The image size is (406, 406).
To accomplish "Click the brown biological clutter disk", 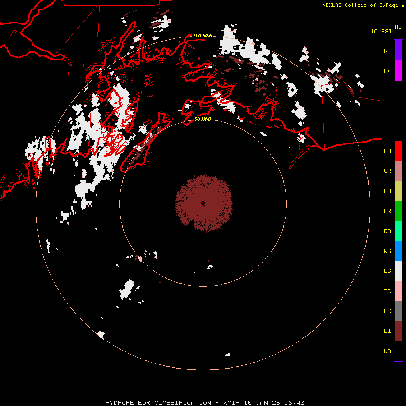I will point(204,203).
